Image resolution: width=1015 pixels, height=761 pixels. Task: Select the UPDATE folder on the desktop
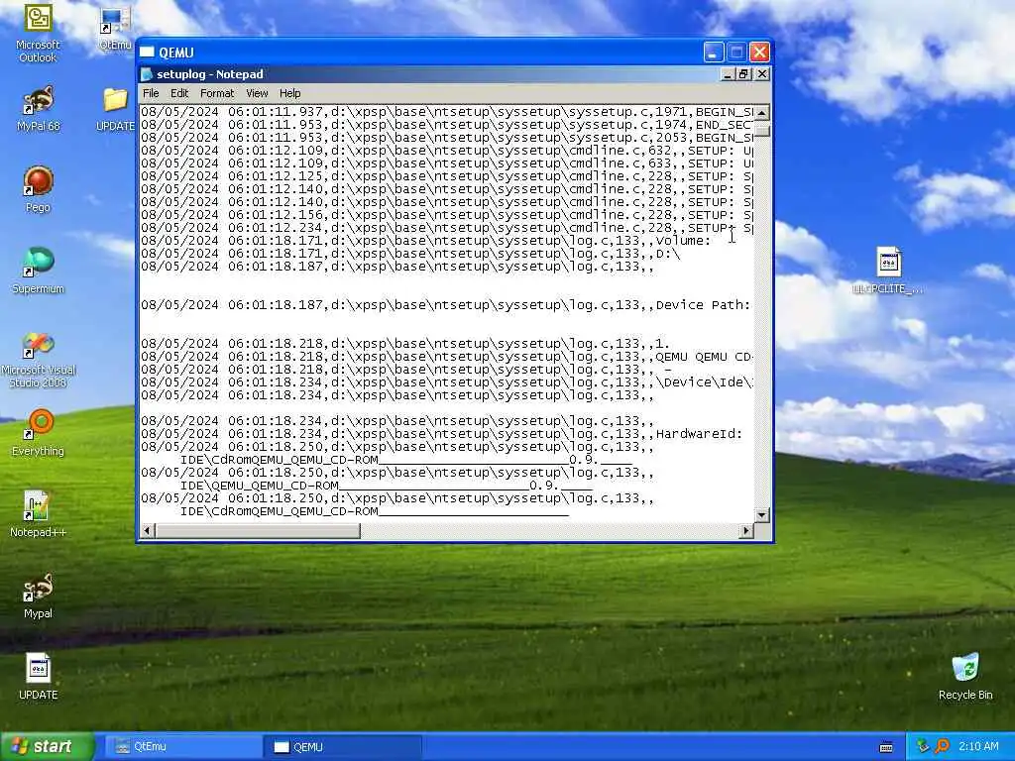click(115, 109)
